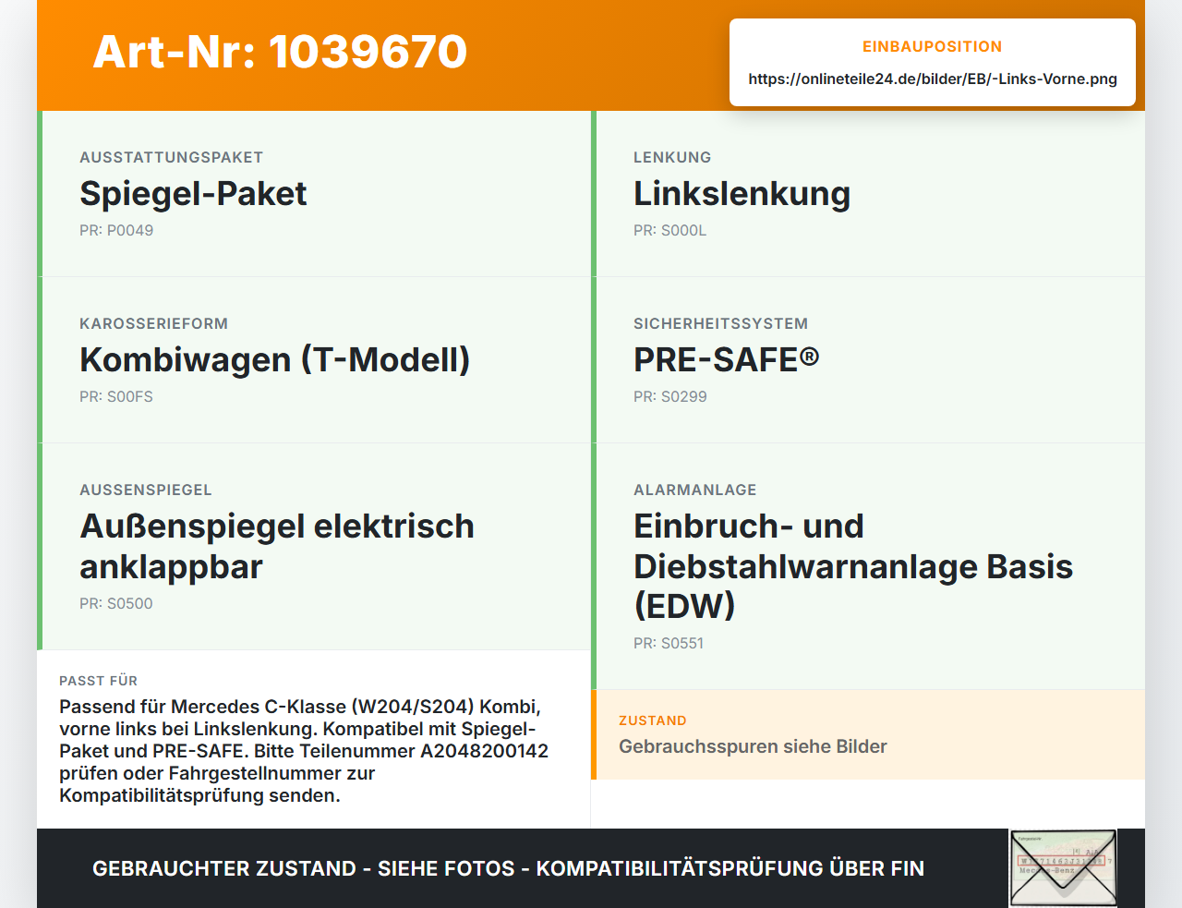The width and height of the screenshot is (1182, 908).
Task: Click the PR: S0500 code
Action: pyautogui.click(x=116, y=604)
